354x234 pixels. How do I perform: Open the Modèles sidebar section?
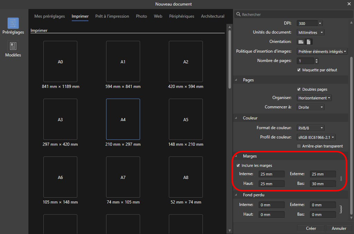[13, 49]
